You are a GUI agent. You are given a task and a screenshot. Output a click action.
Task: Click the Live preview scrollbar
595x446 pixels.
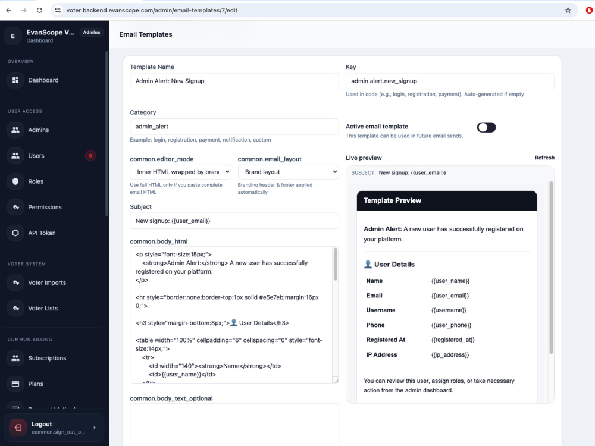pos(551,268)
